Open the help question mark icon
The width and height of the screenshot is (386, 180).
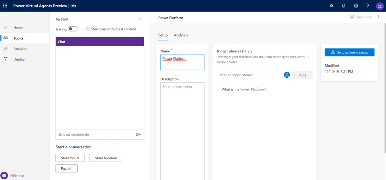tap(368, 6)
